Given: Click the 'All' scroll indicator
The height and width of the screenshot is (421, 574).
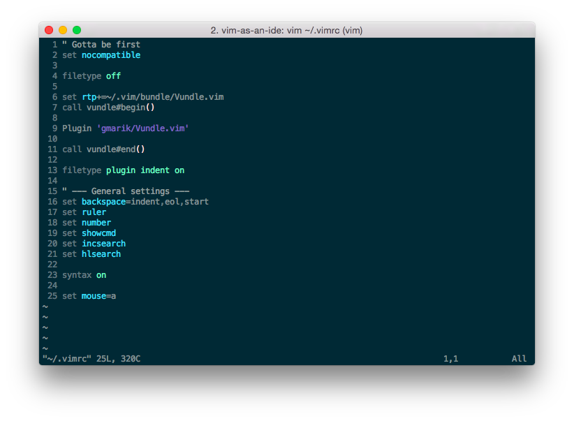Looking at the screenshot, I should click(519, 359).
